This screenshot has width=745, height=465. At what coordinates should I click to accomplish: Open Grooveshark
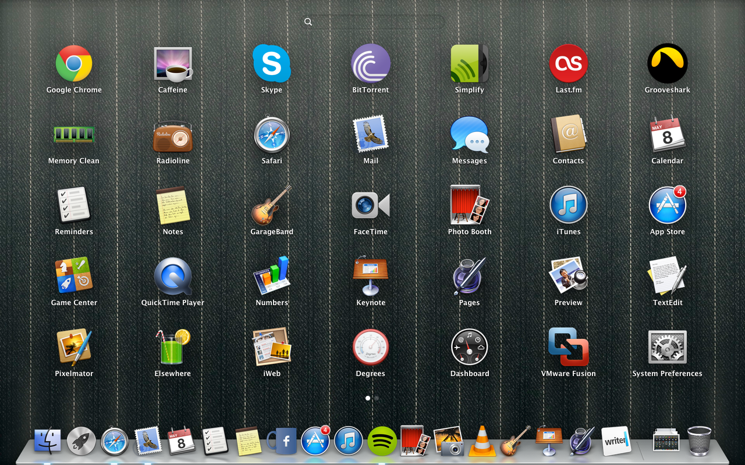pyautogui.click(x=668, y=63)
